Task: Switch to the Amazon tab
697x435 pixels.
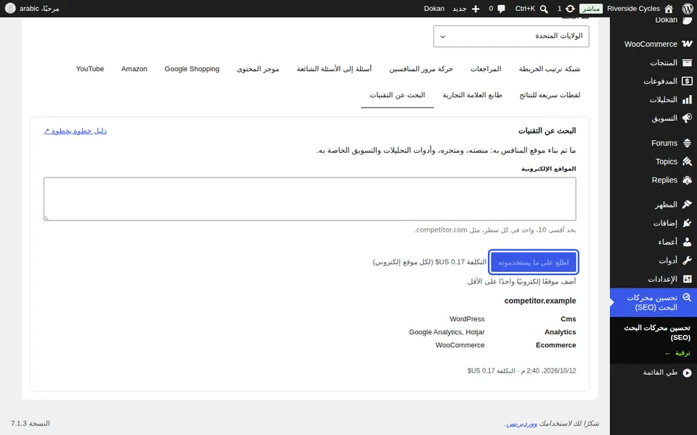Action: point(134,69)
